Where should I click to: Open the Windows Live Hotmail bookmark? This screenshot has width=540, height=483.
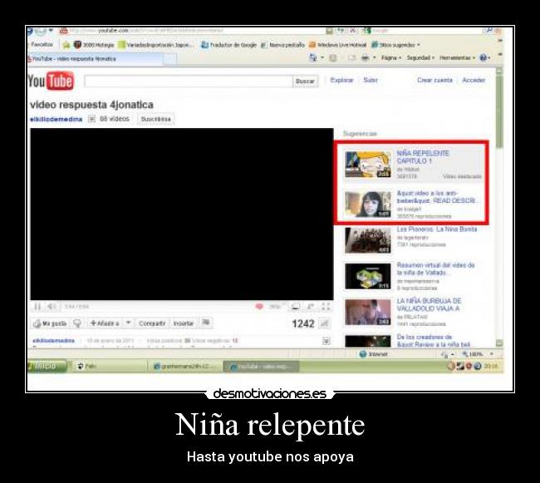pos(337,45)
